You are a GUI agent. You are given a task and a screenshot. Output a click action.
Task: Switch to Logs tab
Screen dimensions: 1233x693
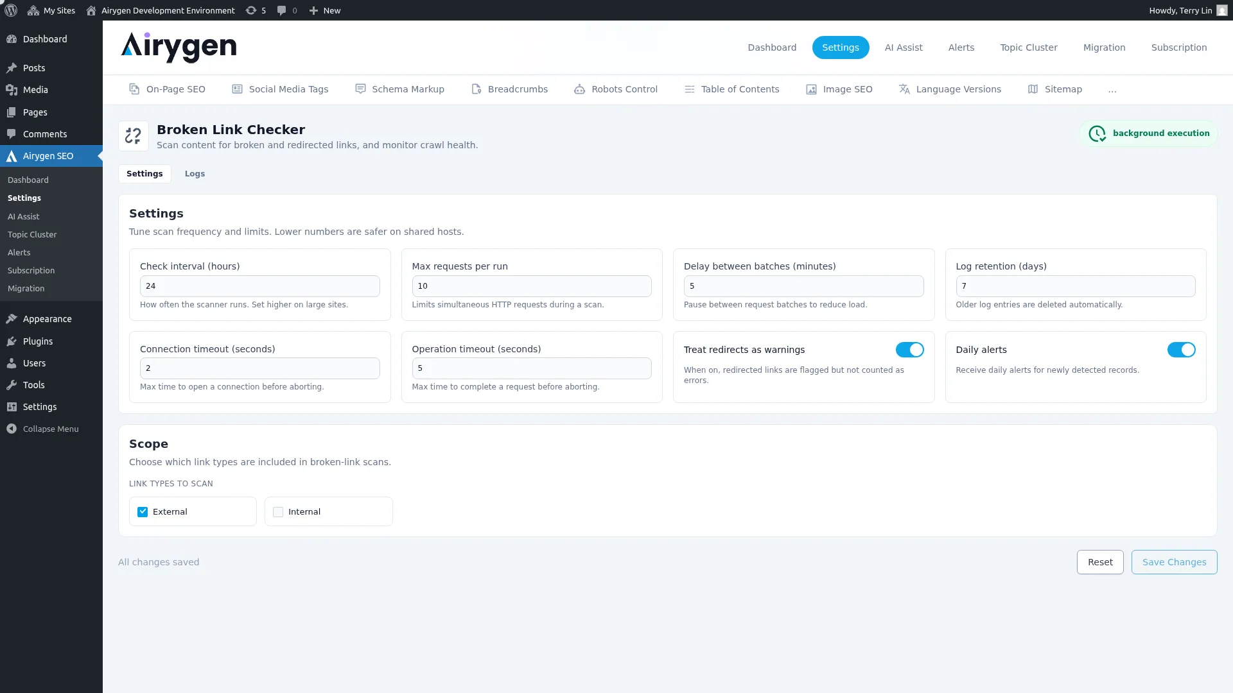tap(195, 174)
